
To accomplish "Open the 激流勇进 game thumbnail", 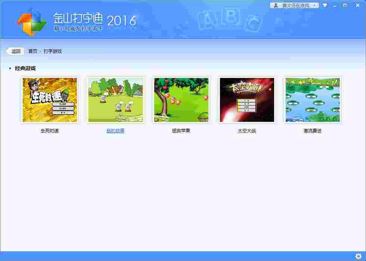I will [313, 99].
